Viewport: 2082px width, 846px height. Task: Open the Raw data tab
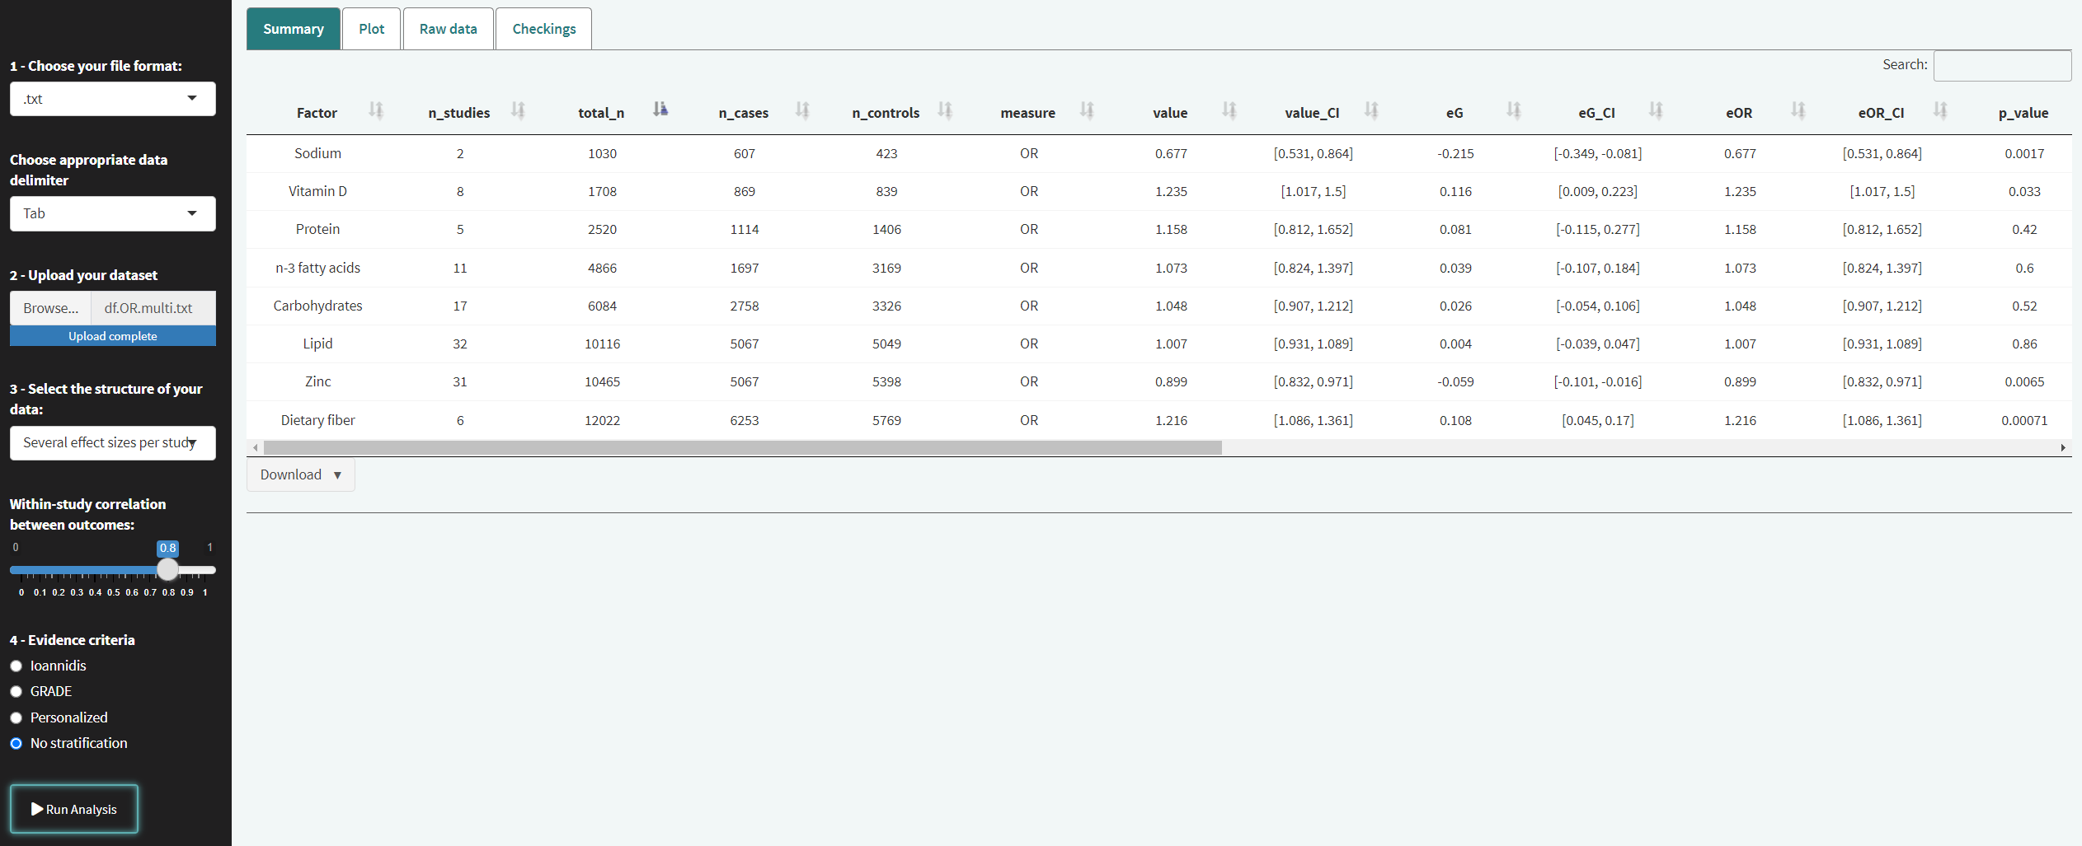coord(448,29)
